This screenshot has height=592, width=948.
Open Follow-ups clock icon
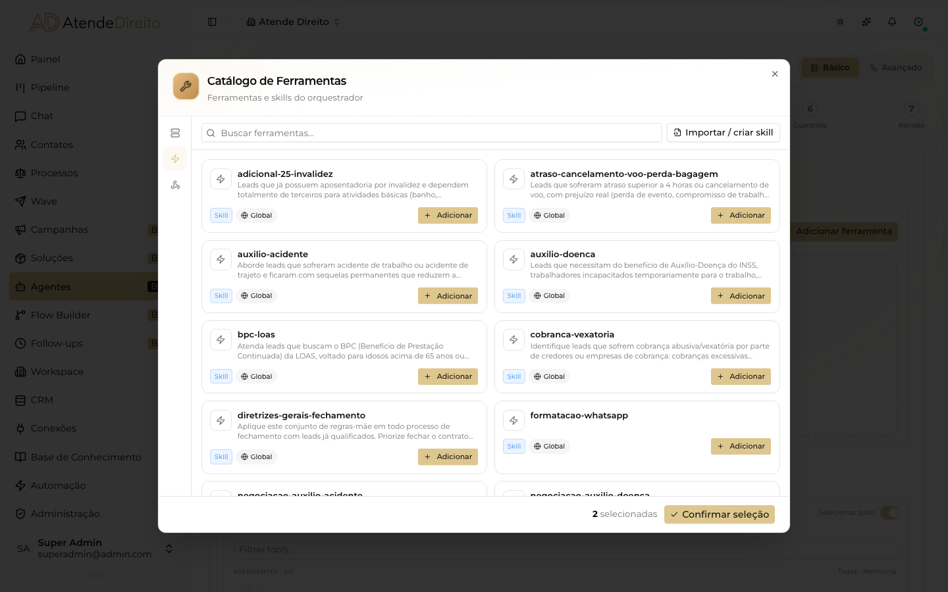(20, 343)
